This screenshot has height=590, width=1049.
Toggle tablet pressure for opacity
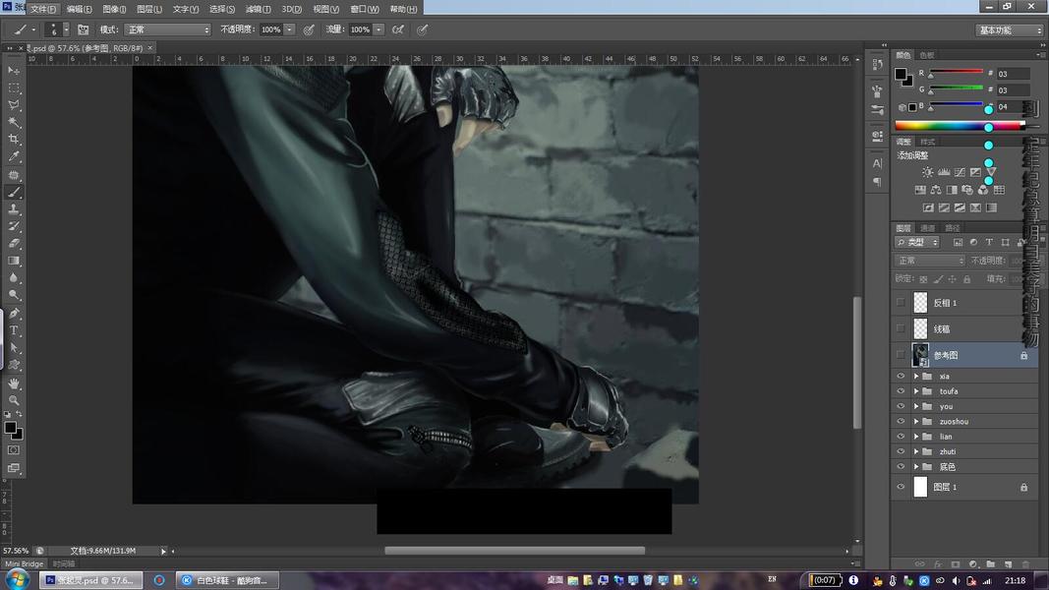pyautogui.click(x=309, y=29)
